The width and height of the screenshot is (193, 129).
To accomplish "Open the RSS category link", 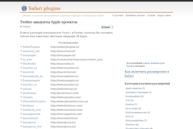I will 128,116.
